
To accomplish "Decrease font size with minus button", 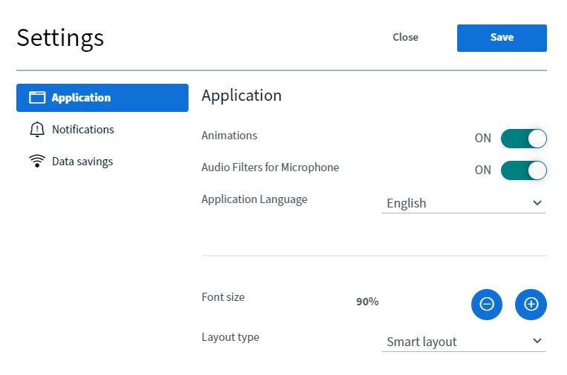I will tap(486, 304).
